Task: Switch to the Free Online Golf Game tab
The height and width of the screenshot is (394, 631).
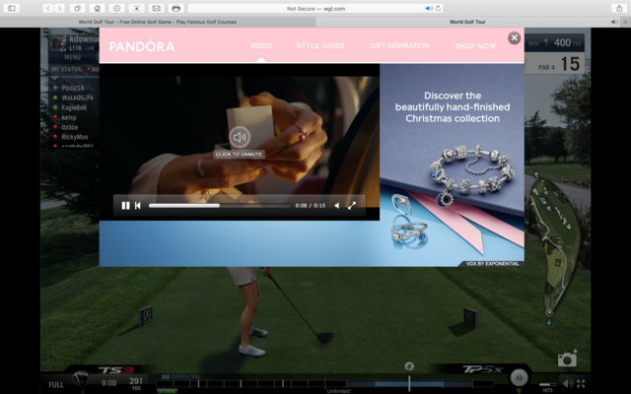Action: (x=158, y=22)
